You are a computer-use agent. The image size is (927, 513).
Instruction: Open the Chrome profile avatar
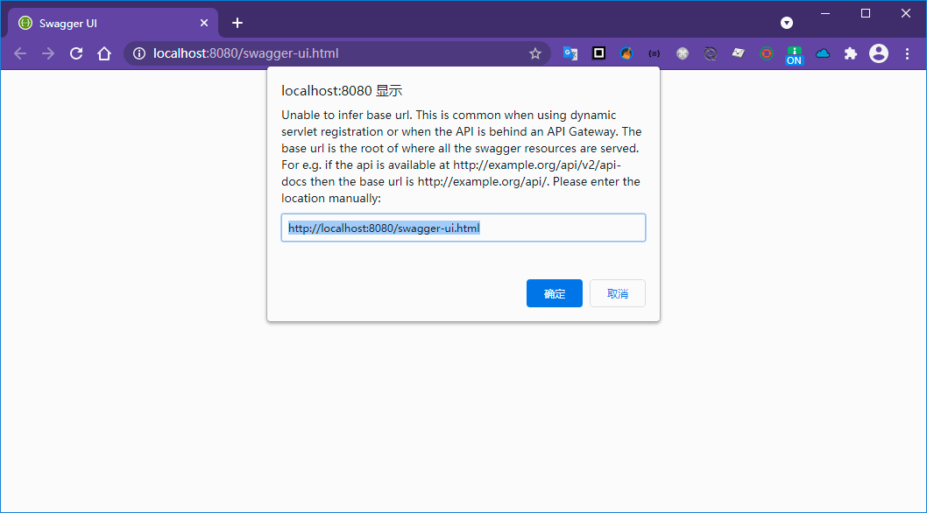coord(879,53)
